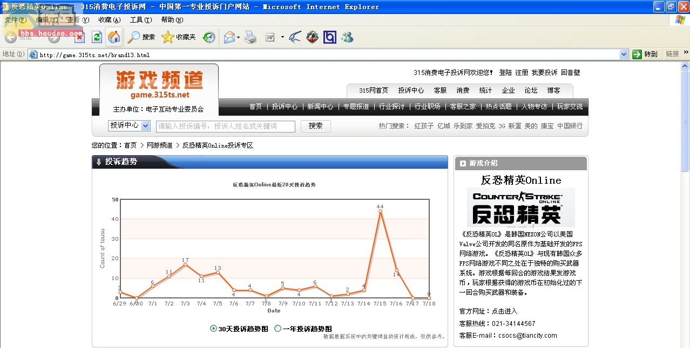Click the 首页 breadcrumb link

point(131,145)
